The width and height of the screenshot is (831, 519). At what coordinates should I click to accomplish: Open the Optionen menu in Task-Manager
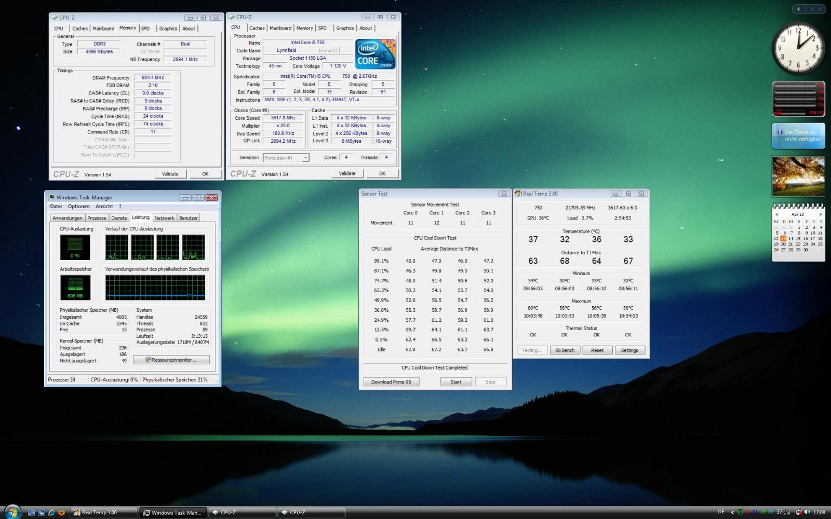[x=78, y=206]
